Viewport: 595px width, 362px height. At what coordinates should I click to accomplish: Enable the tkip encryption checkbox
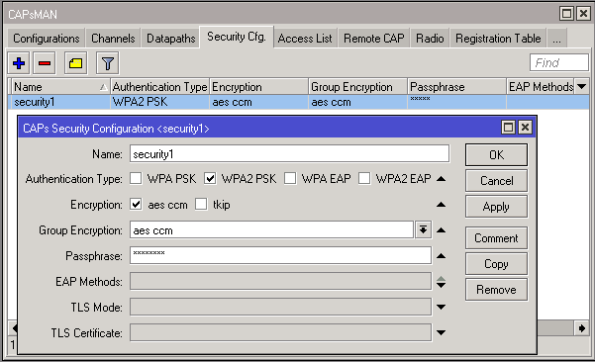pos(201,205)
